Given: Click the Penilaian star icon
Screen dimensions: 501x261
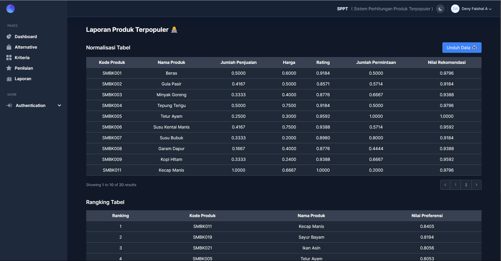Looking at the screenshot, I should click(x=9, y=68).
